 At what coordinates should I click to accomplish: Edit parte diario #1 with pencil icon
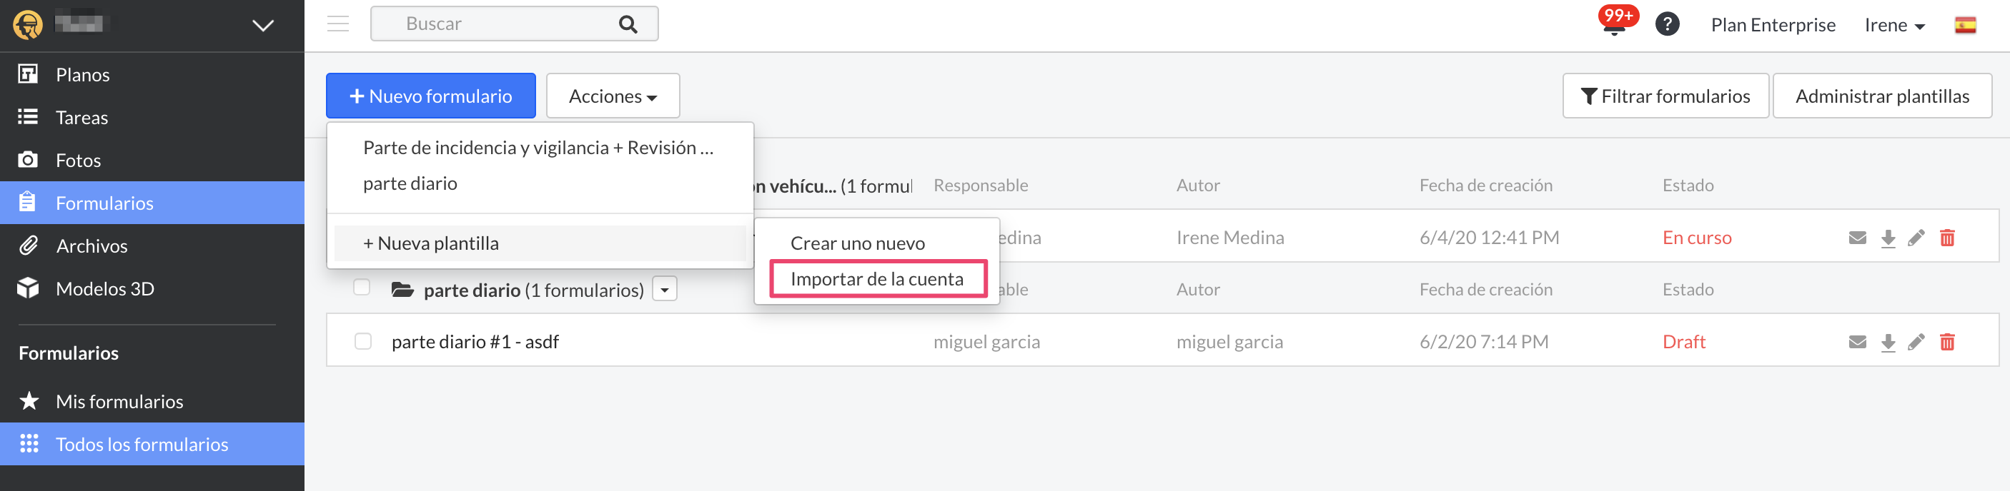pos(1916,342)
